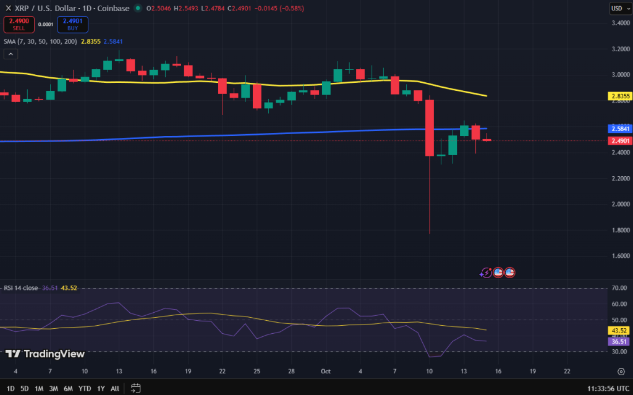Open chart scale settings gear icon
This screenshot has width=633, height=395.
(621, 372)
